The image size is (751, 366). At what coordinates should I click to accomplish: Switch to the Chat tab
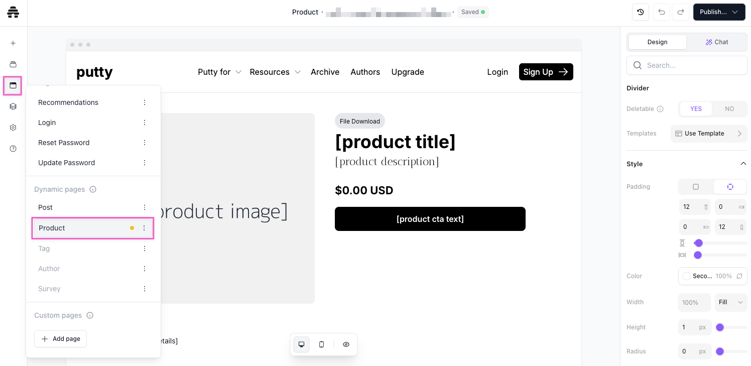(x=716, y=42)
